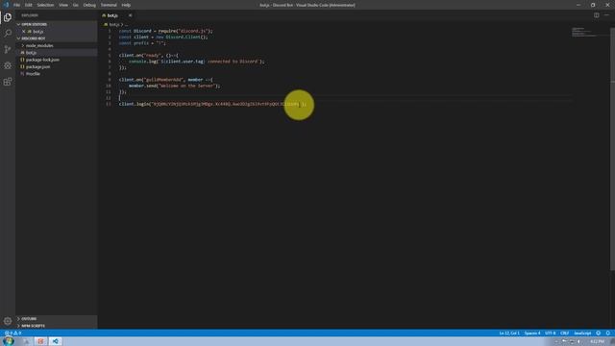
Task: Open the View menu
Action: pos(63,5)
